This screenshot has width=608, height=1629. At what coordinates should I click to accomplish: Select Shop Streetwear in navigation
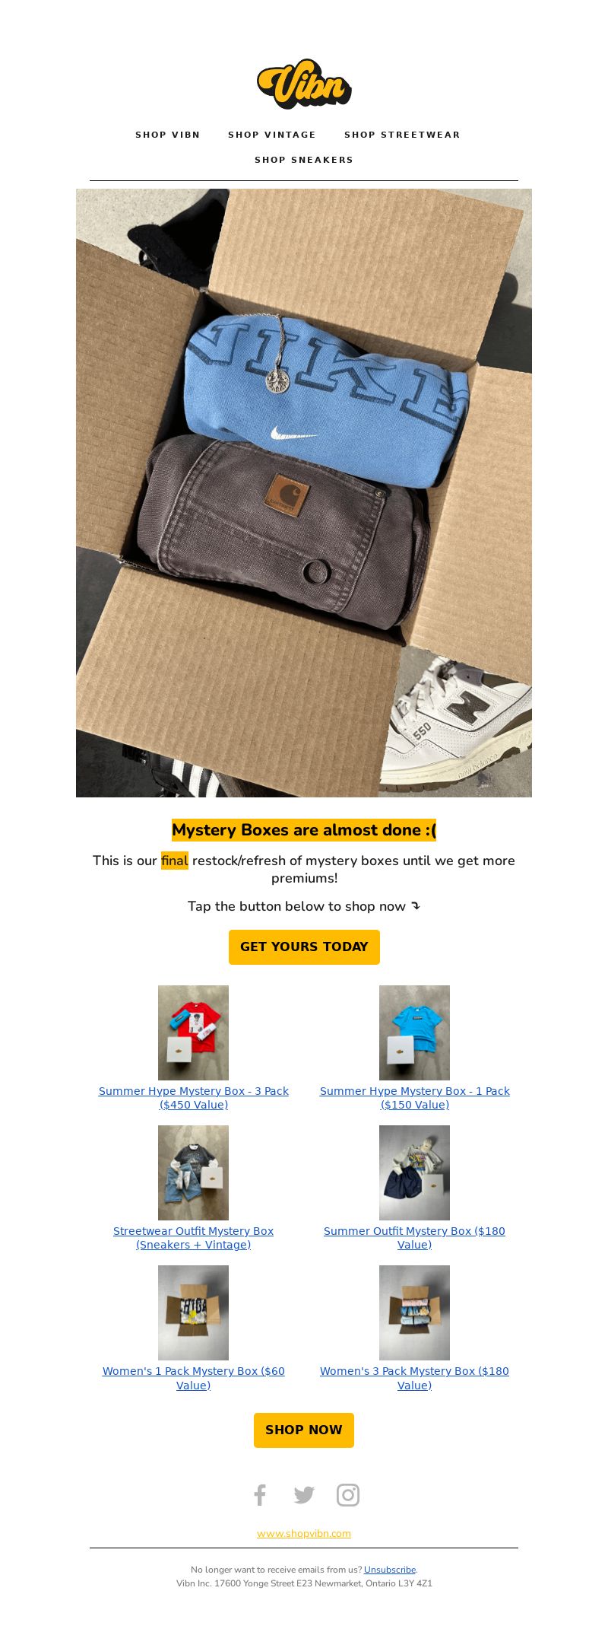(402, 135)
